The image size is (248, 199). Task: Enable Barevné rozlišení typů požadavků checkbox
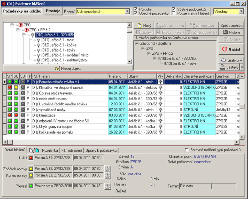(x=187, y=150)
